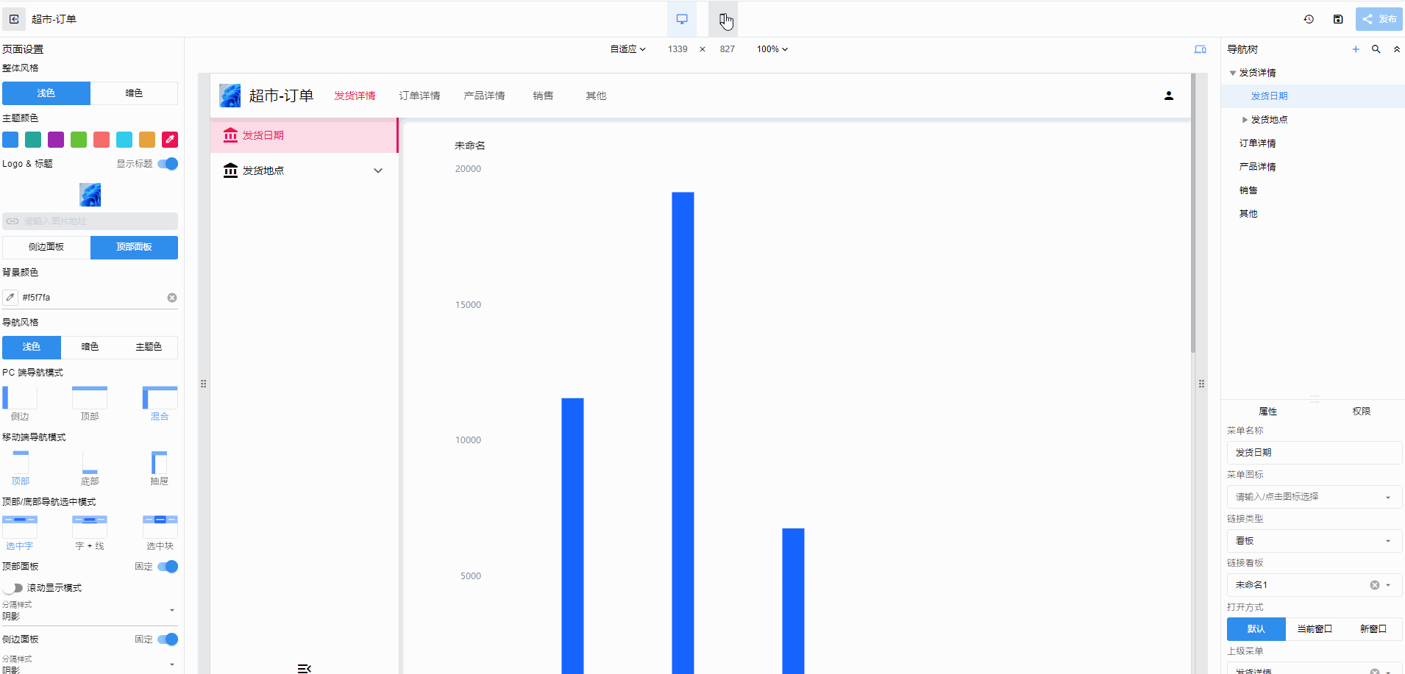
Task: Select the 顶部 PC navigation mode
Action: [90, 403]
